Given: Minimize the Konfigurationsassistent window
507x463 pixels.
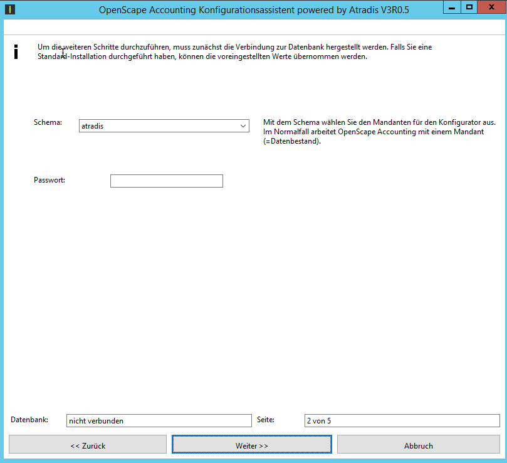Looking at the screenshot, I should pos(452,7).
